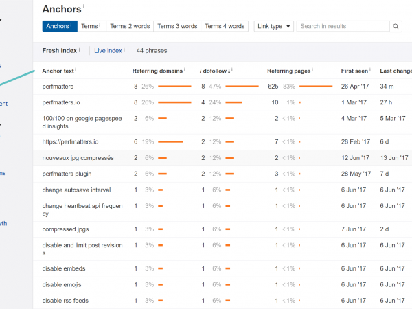This screenshot has width=412, height=309.
Task: Select the Fresh index view
Action: (59, 51)
